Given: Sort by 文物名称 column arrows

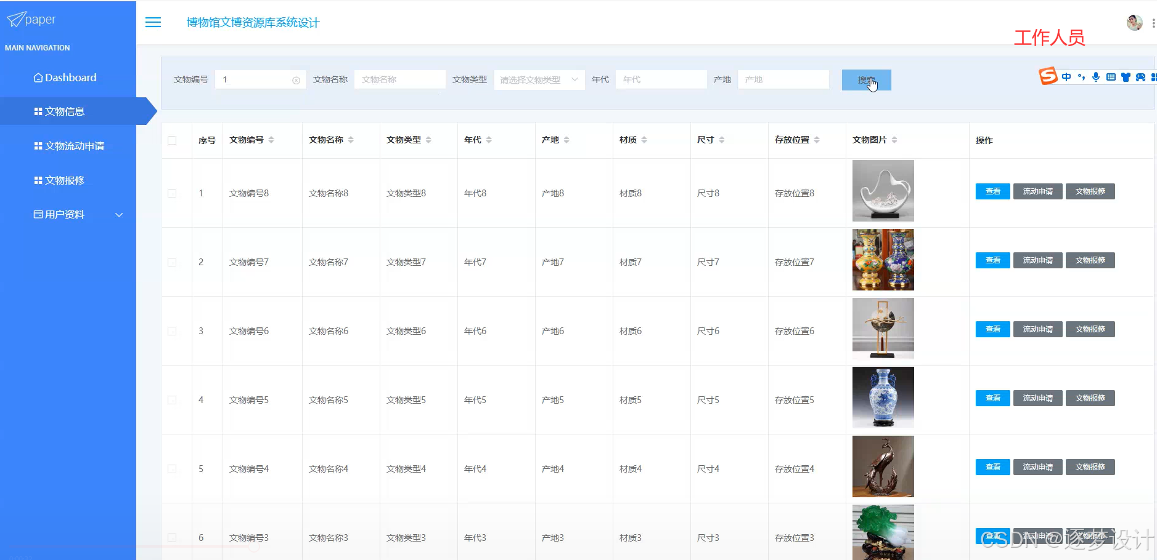Looking at the screenshot, I should click(x=351, y=140).
